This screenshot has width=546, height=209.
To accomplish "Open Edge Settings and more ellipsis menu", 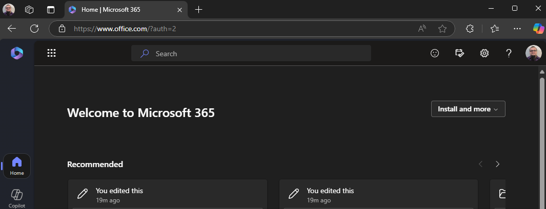I will pos(517,29).
